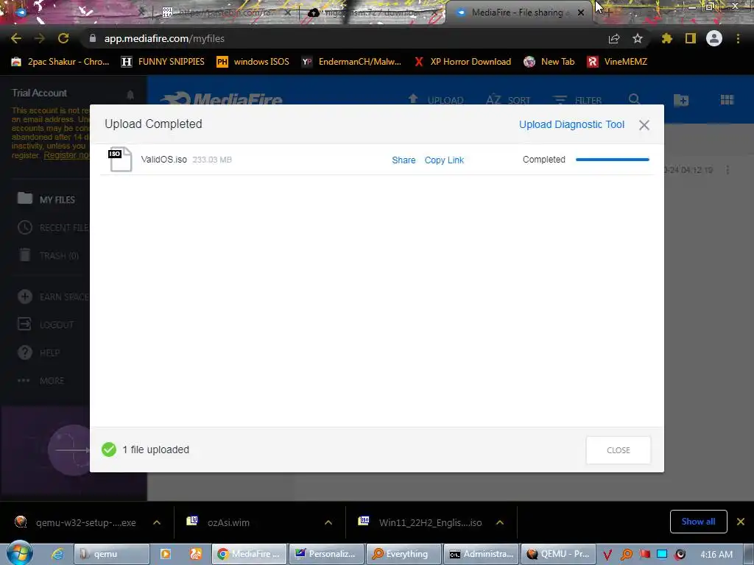754x565 pixels.
Task: Open RECENT FILES in the sidebar
Action: 53,227
